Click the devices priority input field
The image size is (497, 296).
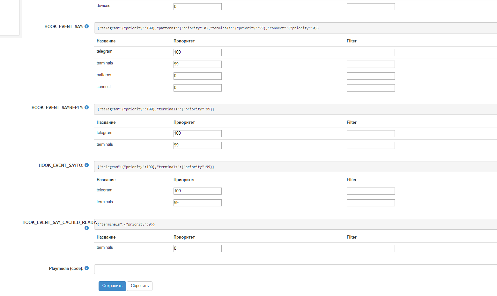197,7
